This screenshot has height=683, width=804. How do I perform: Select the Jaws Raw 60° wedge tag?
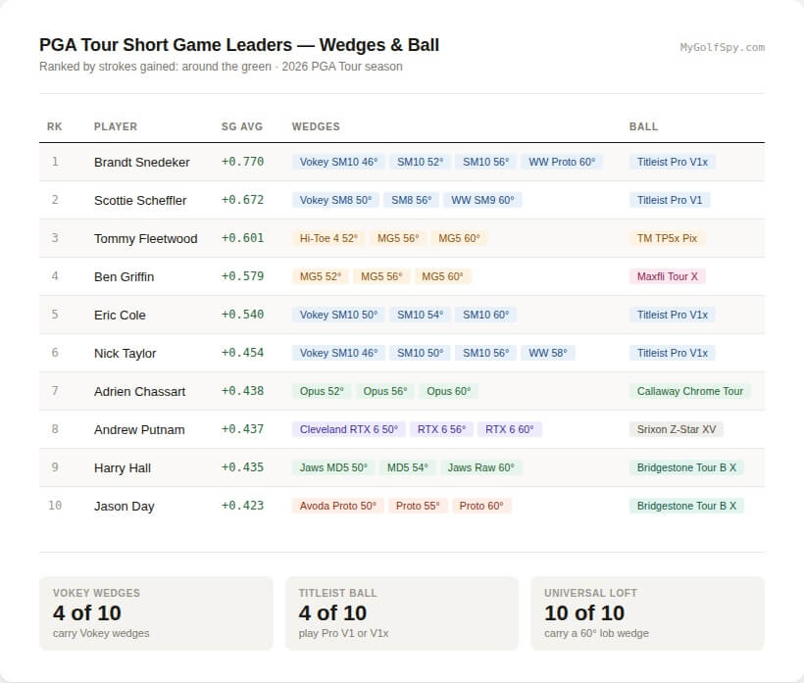481,467
